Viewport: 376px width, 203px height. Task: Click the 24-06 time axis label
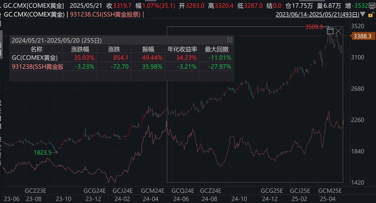click(x=181, y=199)
